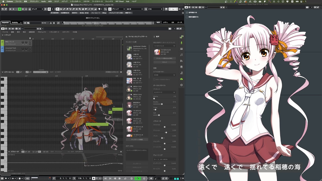
Task: Click the Breathy slider handle
Action: [x=162, y=104]
